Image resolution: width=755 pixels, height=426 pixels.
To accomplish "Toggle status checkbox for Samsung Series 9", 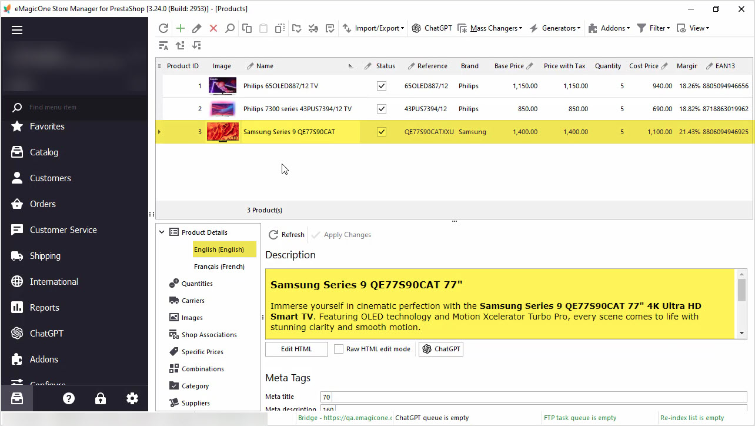I will [382, 132].
